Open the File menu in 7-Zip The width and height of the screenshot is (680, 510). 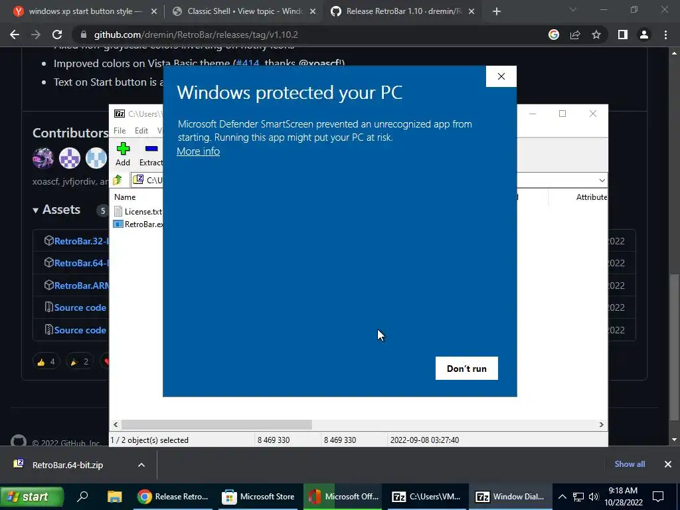(120, 131)
